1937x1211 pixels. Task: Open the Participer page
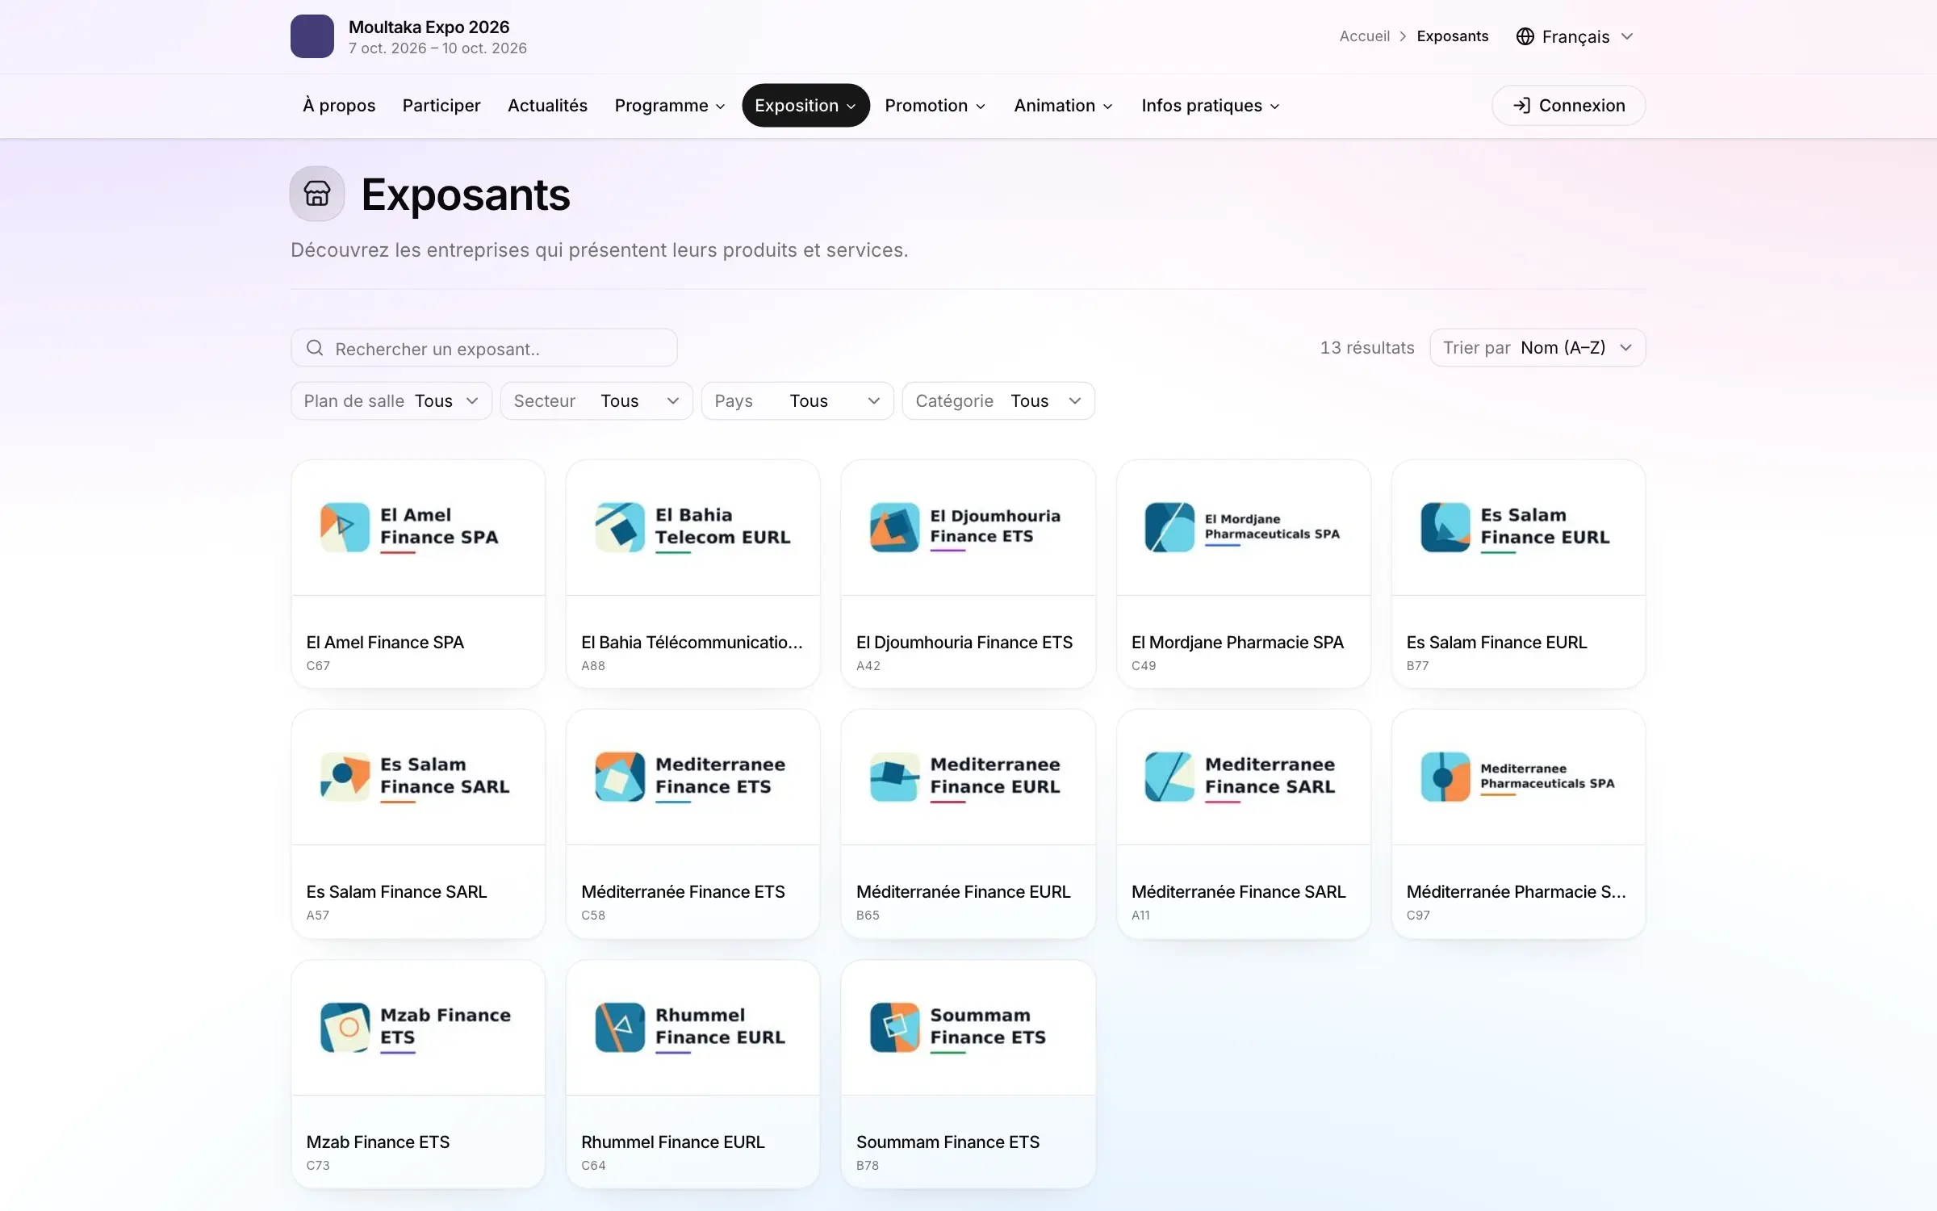441,106
